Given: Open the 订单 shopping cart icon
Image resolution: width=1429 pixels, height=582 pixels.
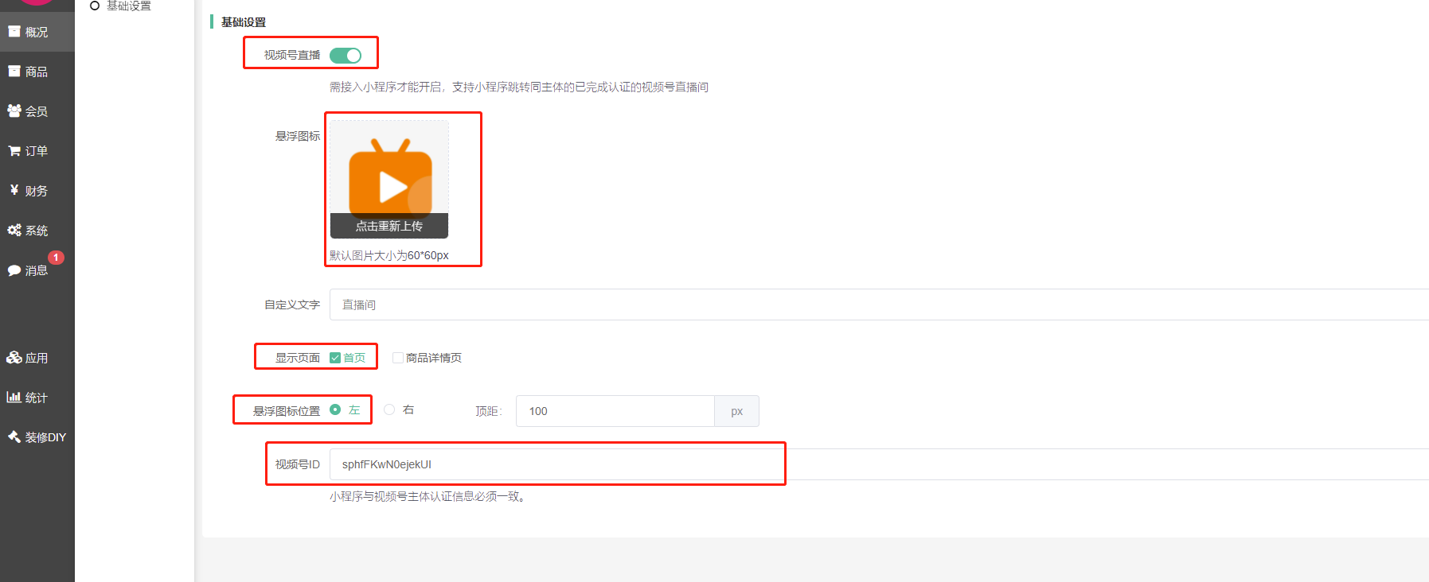Looking at the screenshot, I should [14, 151].
